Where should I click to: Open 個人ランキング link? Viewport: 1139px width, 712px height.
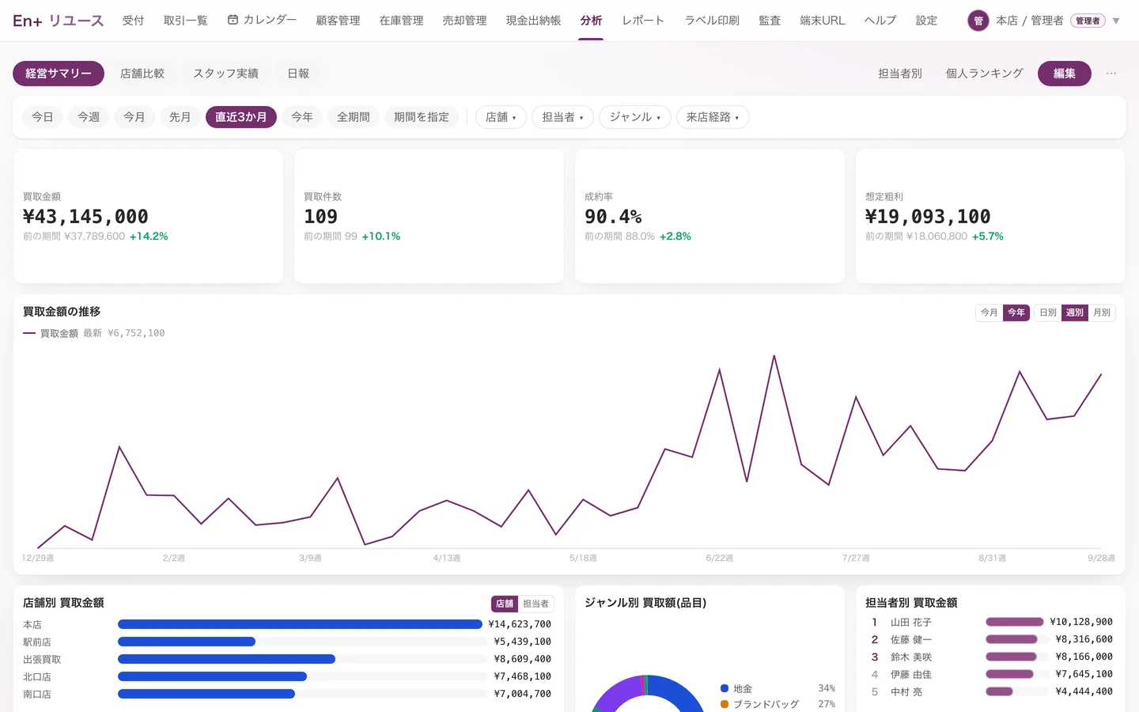[985, 74]
